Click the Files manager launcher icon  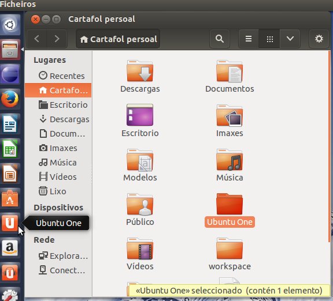click(x=10, y=50)
